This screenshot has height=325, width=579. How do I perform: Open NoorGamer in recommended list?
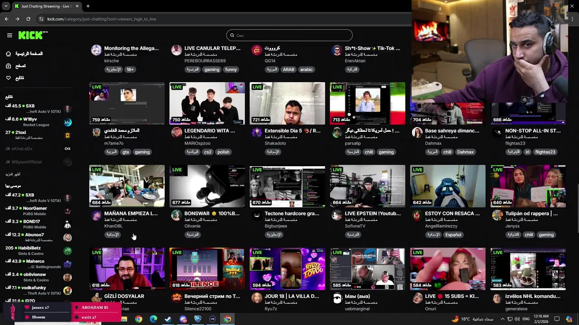38,211
